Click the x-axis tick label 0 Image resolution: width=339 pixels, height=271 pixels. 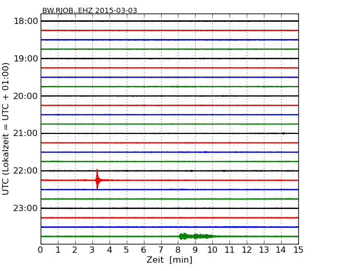41,250
